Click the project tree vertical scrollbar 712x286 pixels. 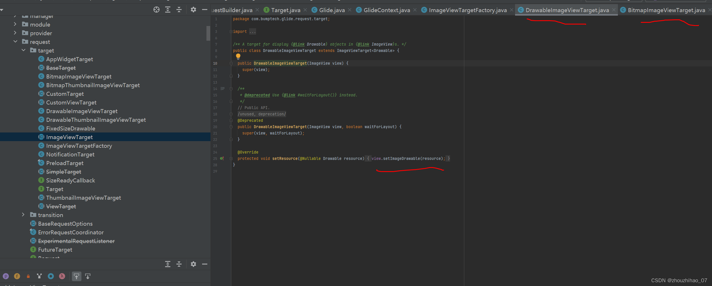coord(208,33)
